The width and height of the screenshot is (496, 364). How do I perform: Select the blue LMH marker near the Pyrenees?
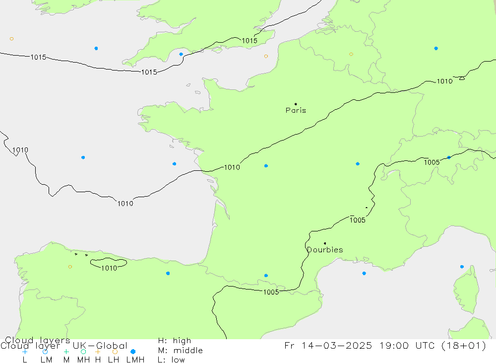point(266,276)
